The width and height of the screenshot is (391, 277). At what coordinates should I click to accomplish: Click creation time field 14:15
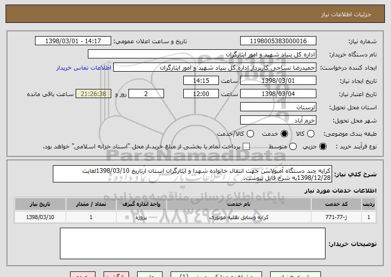pos(201,81)
